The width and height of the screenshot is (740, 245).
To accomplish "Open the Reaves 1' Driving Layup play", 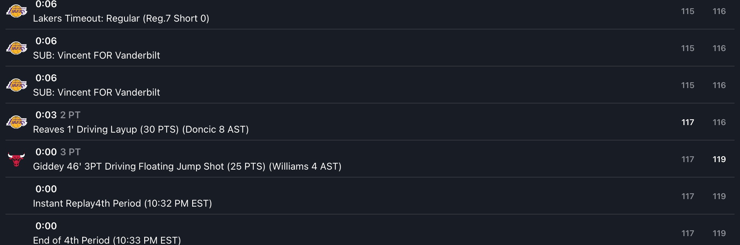I will 370,122.
